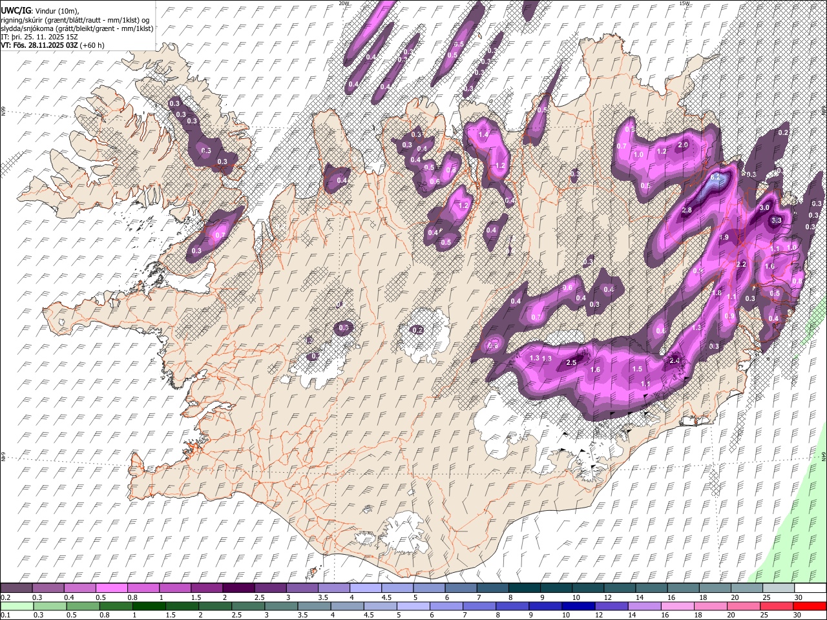Select the dark teal swatch starting at 8 in the top scale
The height and width of the screenshot is (620, 827).
coord(525,588)
